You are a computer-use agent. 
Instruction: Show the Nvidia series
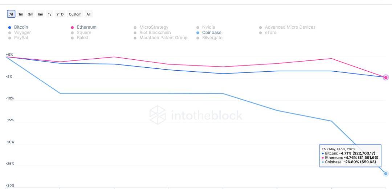click(x=208, y=27)
